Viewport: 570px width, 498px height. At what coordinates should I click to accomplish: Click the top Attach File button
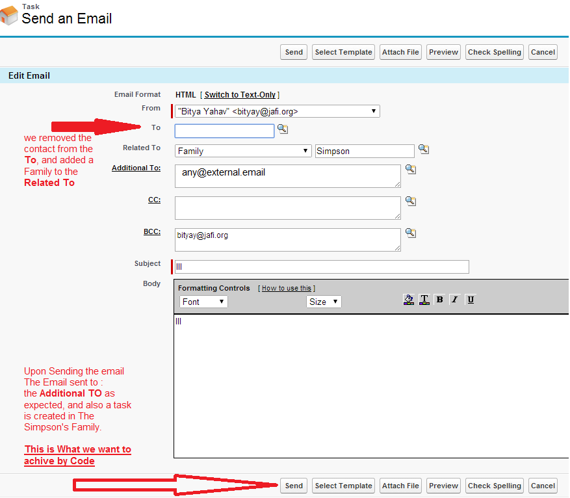[400, 52]
